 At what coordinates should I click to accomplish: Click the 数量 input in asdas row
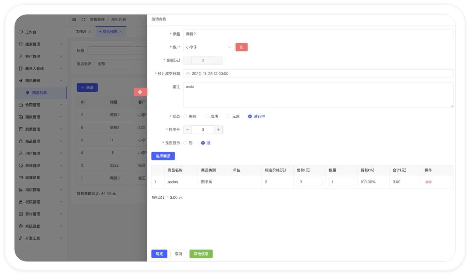[341, 182]
